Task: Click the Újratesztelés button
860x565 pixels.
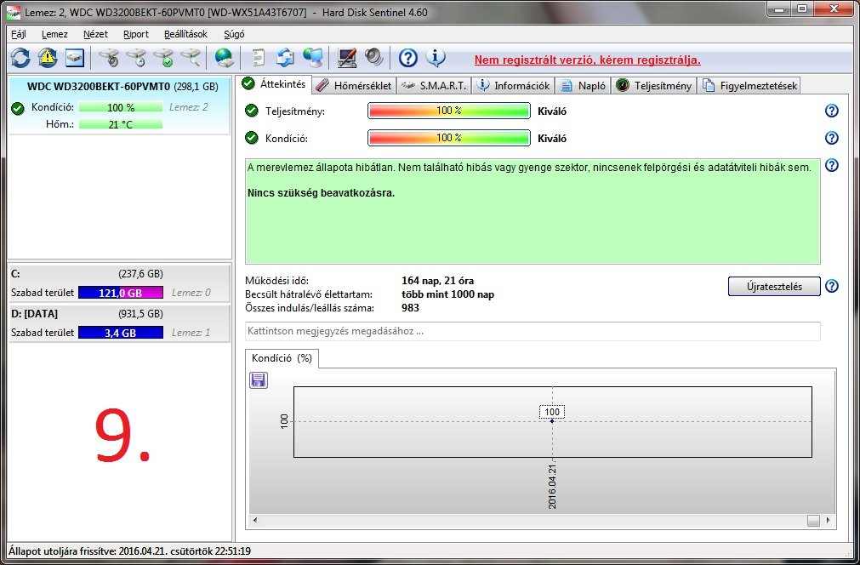Action: [x=774, y=287]
